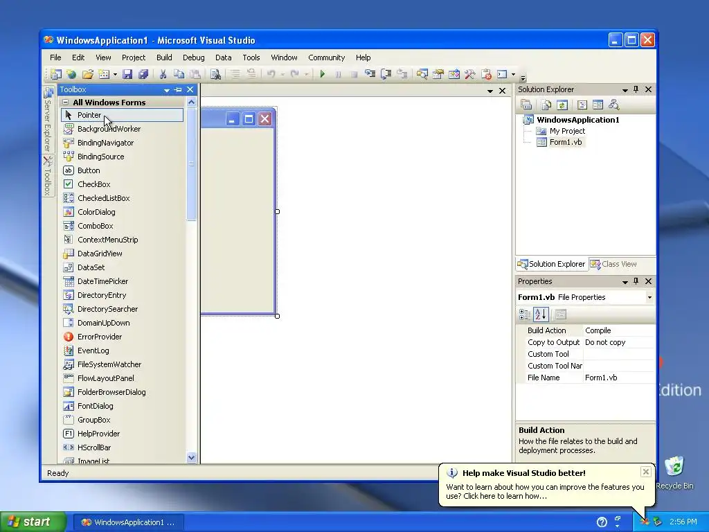Open Error List from the main toolbar icon
This screenshot has width=709, height=532.
pos(486,73)
